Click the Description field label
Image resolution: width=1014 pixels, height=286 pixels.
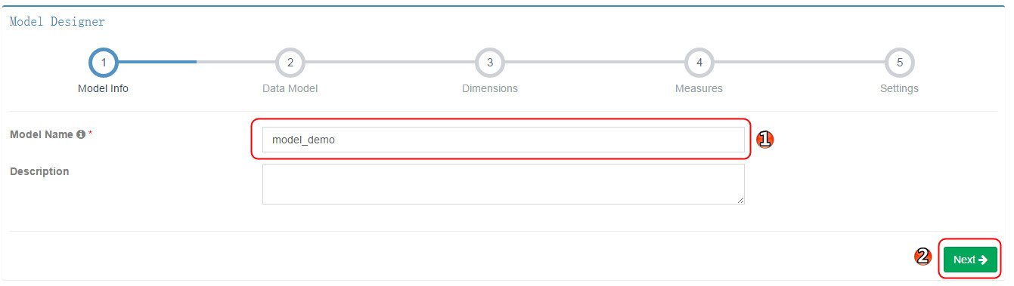[39, 171]
